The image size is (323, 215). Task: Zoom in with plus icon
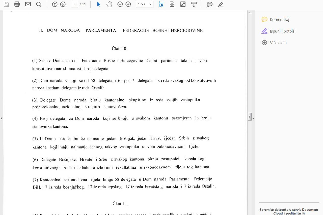click(x=128, y=4)
